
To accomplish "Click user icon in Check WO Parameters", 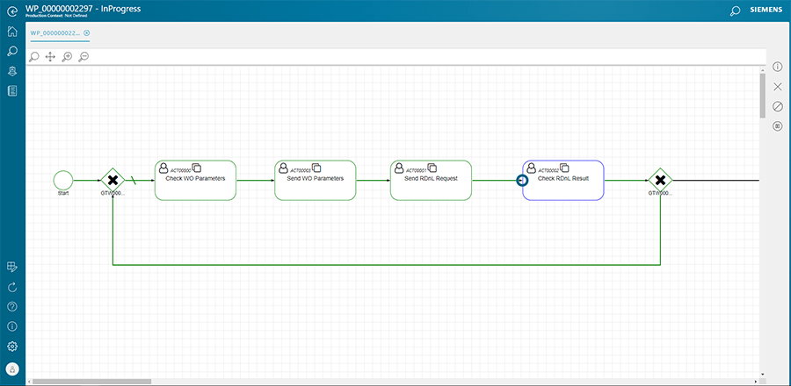I will coord(163,168).
